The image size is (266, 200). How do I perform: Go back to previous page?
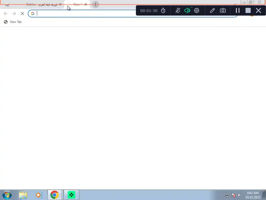(6, 14)
